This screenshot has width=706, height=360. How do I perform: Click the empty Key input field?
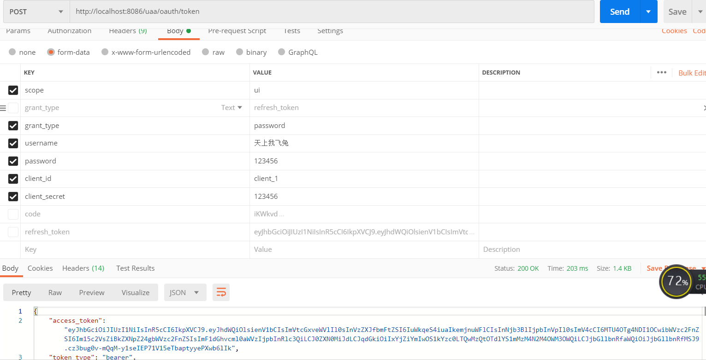click(x=135, y=250)
